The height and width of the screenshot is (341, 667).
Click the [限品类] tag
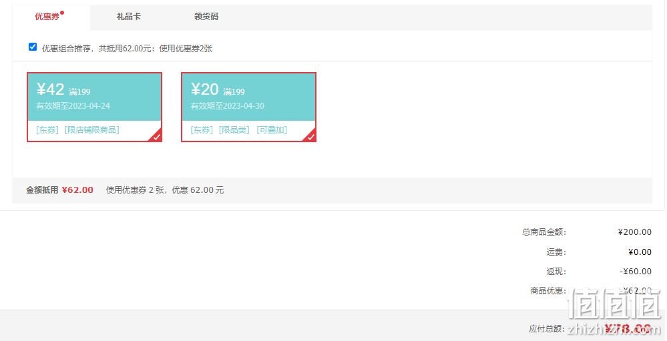[x=234, y=129]
